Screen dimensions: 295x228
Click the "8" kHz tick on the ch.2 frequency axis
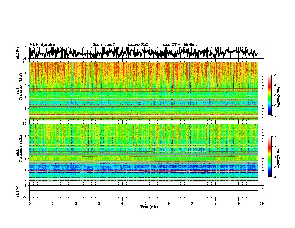pos(26,136)
